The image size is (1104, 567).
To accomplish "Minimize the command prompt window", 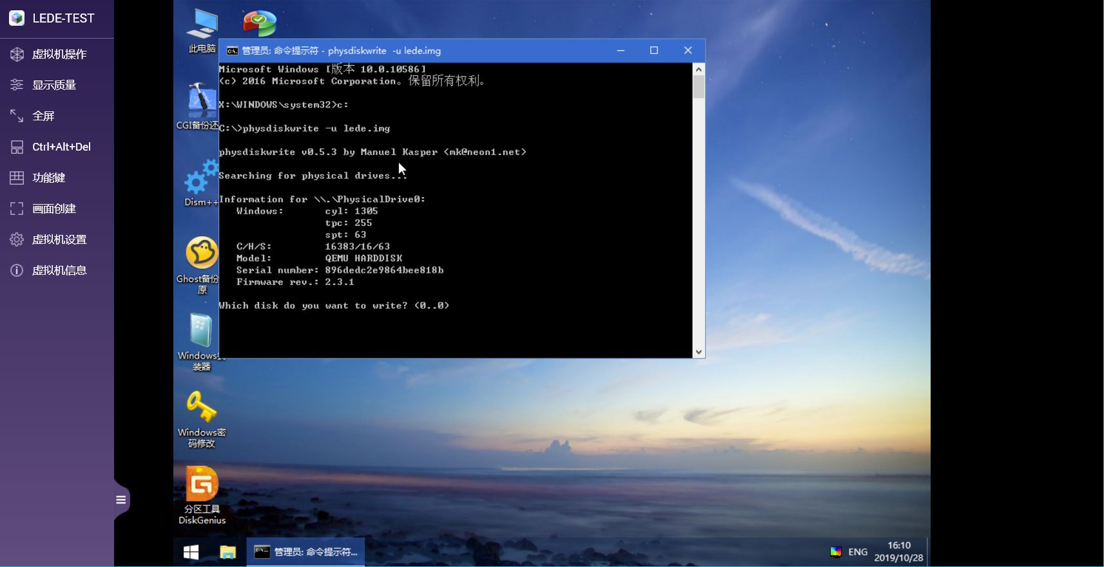I will 621,51.
